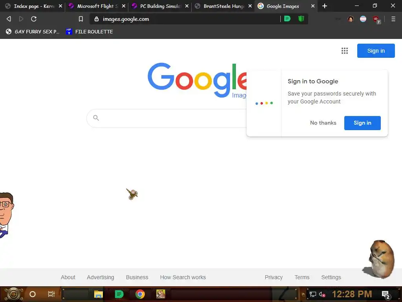This screenshot has width=402, height=302.
Task: Close the PC Building Simulator tab
Action: 186,6
